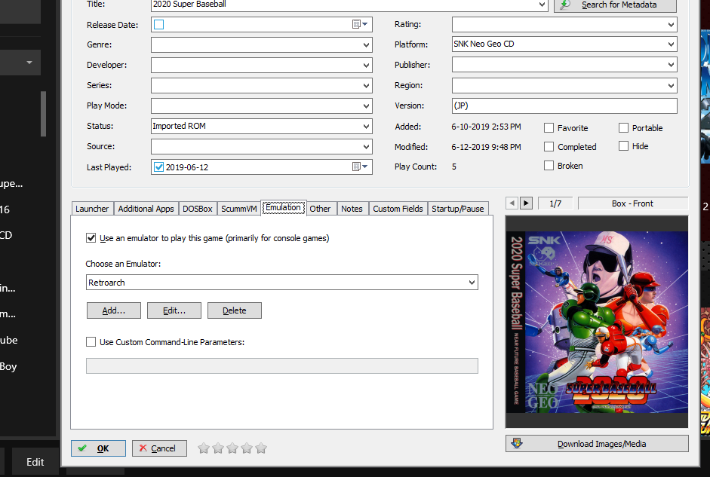The height and width of the screenshot is (477, 710).
Task: Tick the Completed checkbox
Action: coord(549,146)
